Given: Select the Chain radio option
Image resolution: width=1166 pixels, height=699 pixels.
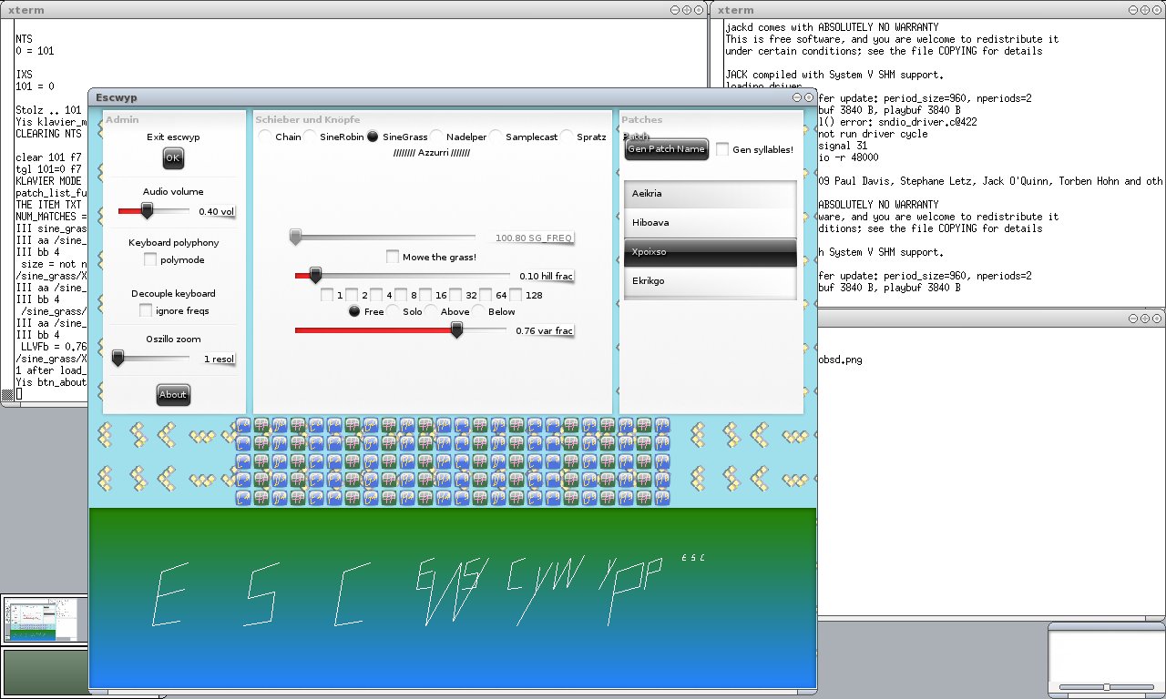Looking at the screenshot, I should (x=265, y=137).
